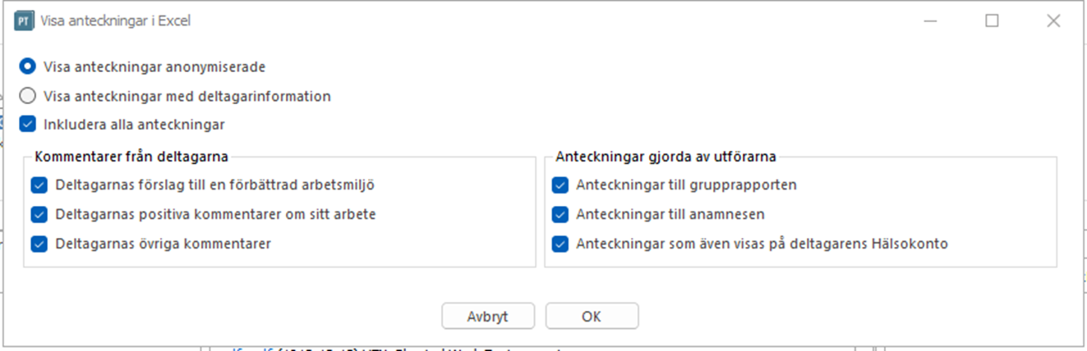The width and height of the screenshot is (1087, 351).
Task: Click the Kommentarer från deltagarna group heading
Action: tap(131, 155)
